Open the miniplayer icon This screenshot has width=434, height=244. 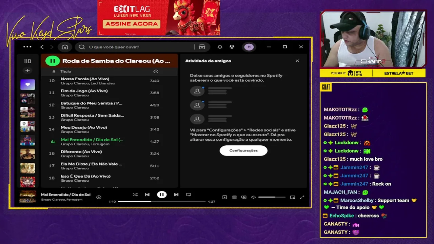[x=293, y=197]
